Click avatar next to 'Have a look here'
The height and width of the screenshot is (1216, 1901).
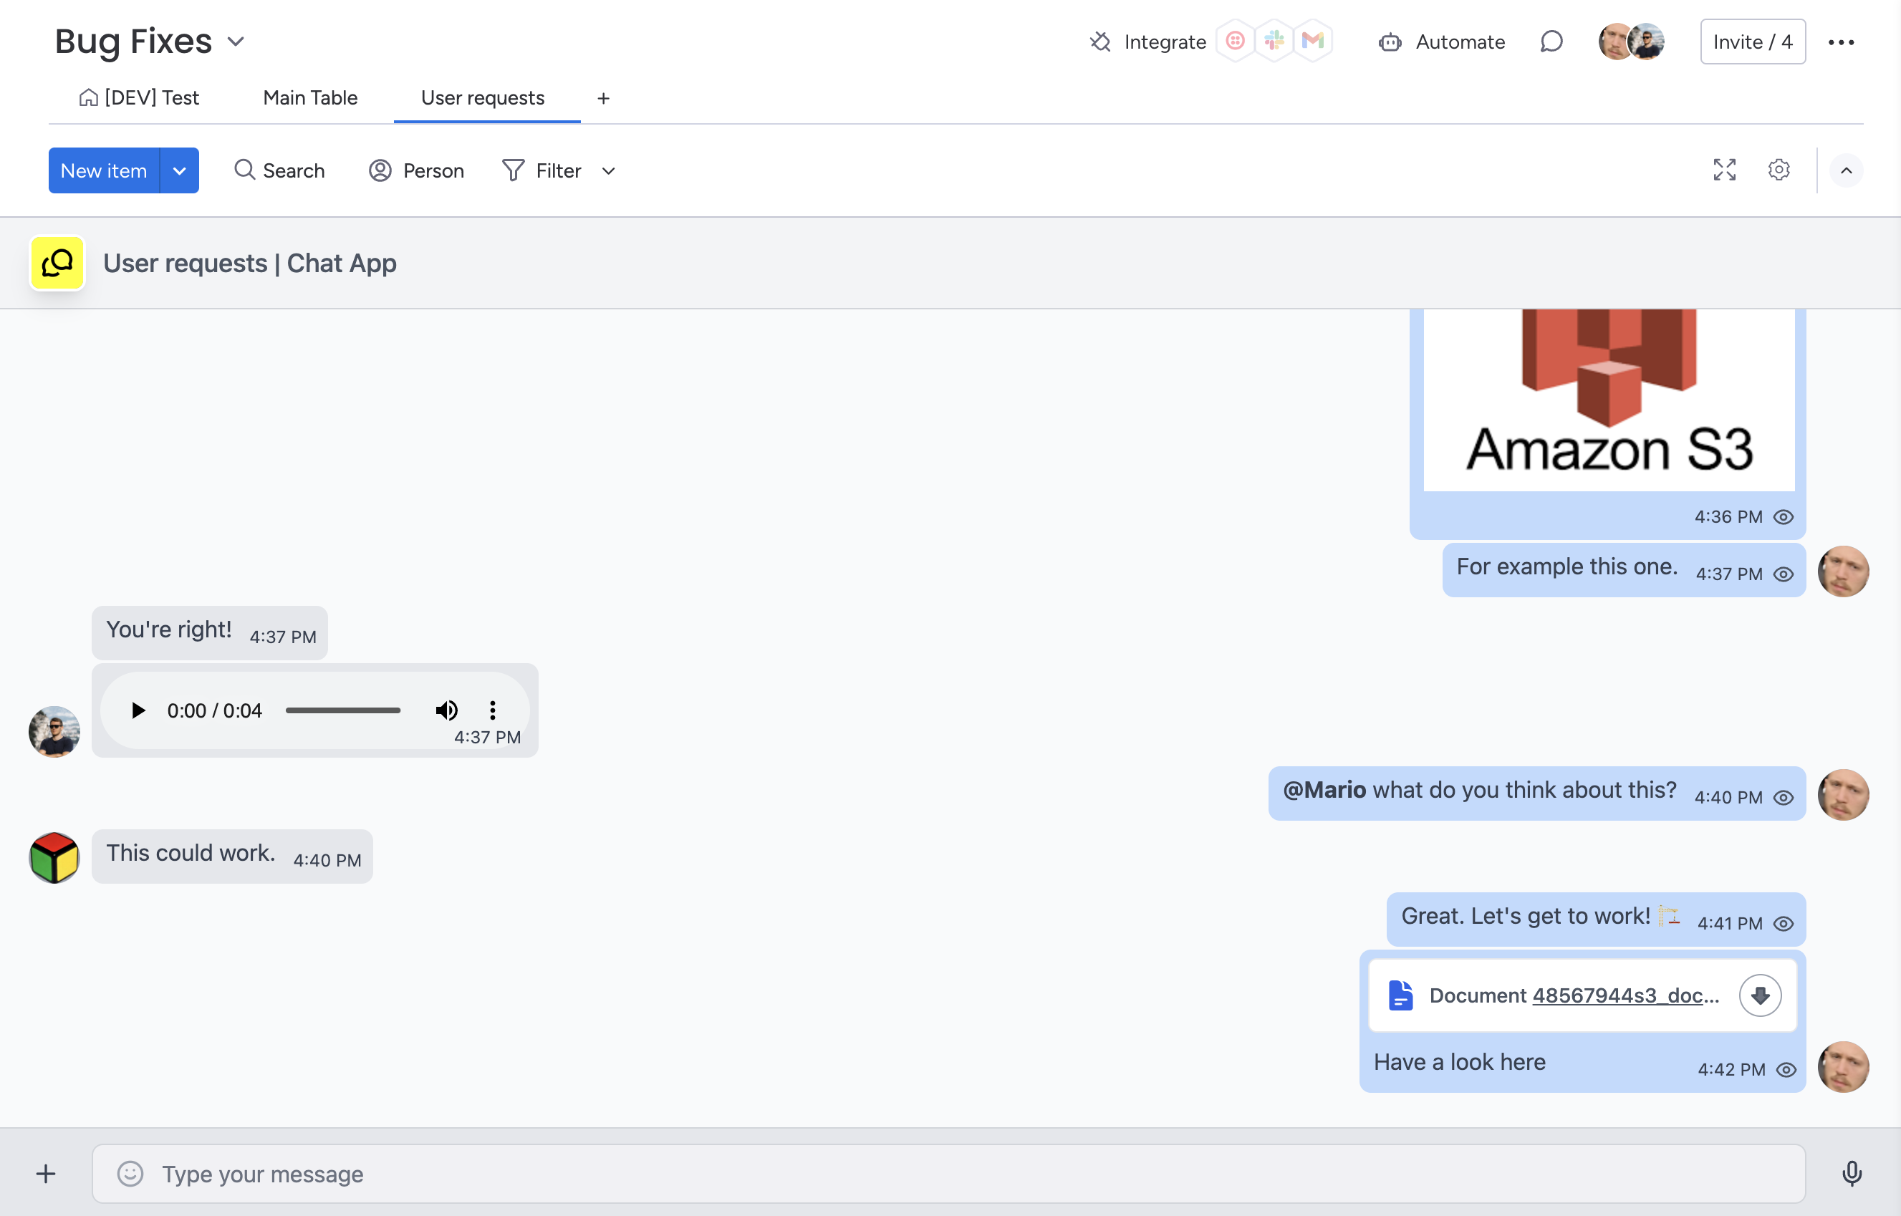[x=1842, y=1067]
